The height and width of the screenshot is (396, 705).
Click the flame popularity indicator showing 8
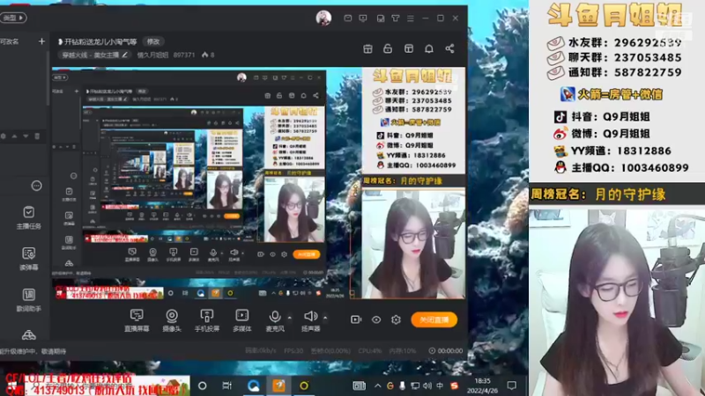pos(208,55)
